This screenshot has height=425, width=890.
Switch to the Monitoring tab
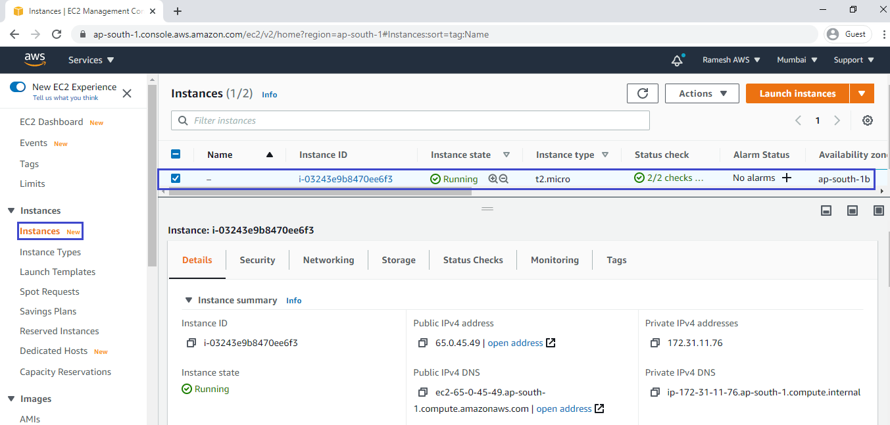(x=554, y=260)
